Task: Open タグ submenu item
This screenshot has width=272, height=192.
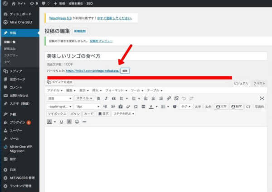Action: pyautogui.click(x=7, y=62)
